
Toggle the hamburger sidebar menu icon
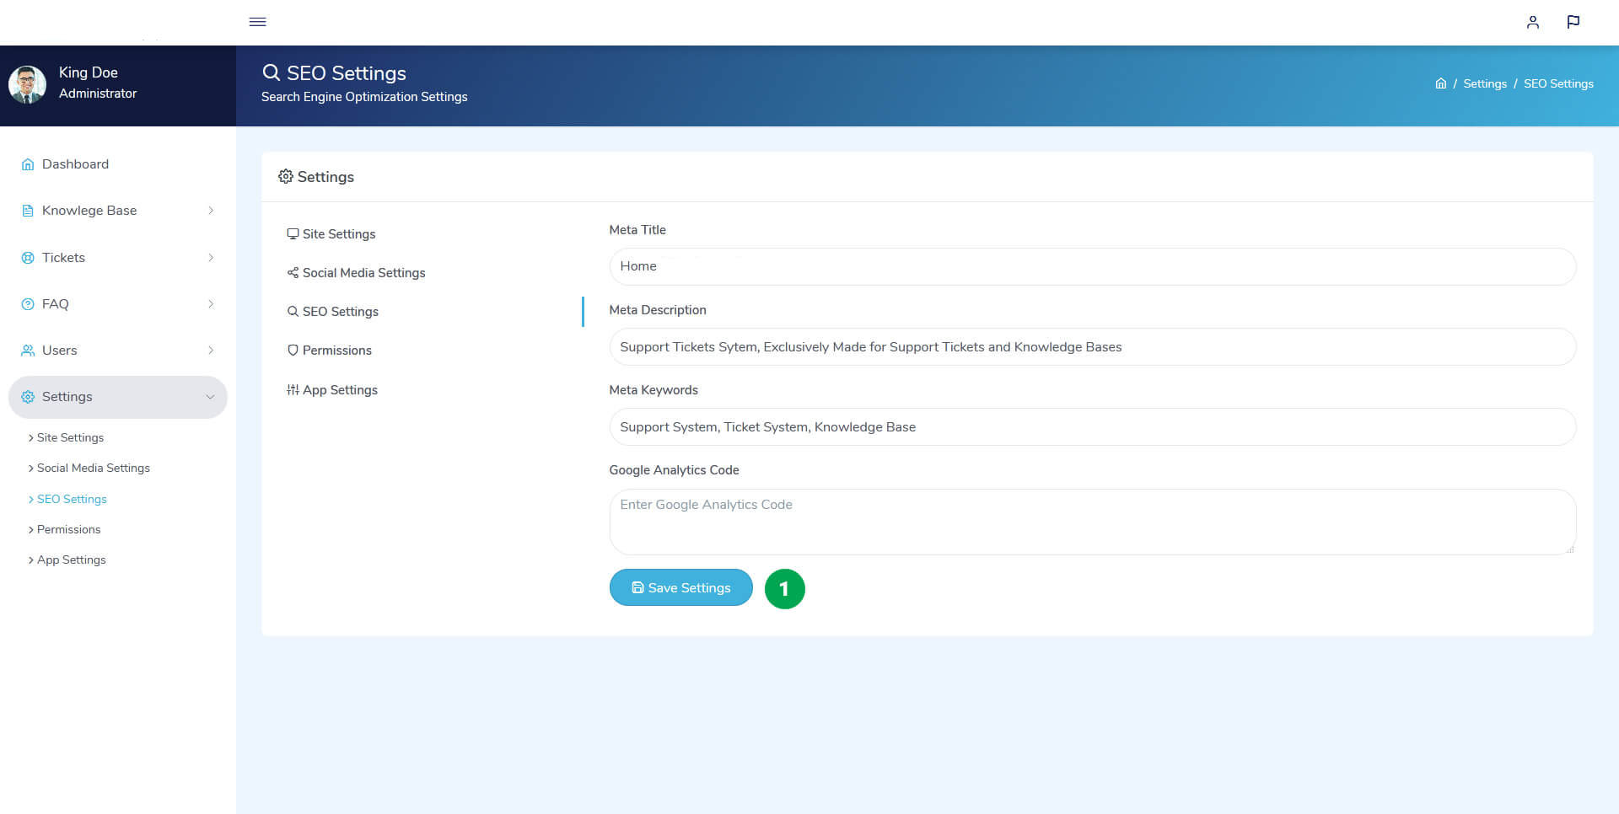click(258, 22)
